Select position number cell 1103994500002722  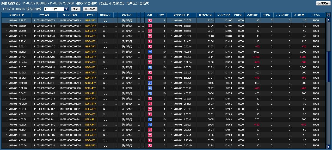[x=70, y=124]
